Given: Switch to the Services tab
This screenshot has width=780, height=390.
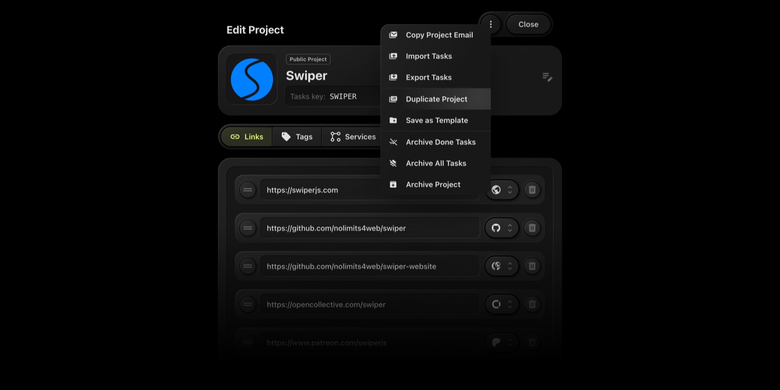Looking at the screenshot, I should [x=353, y=137].
